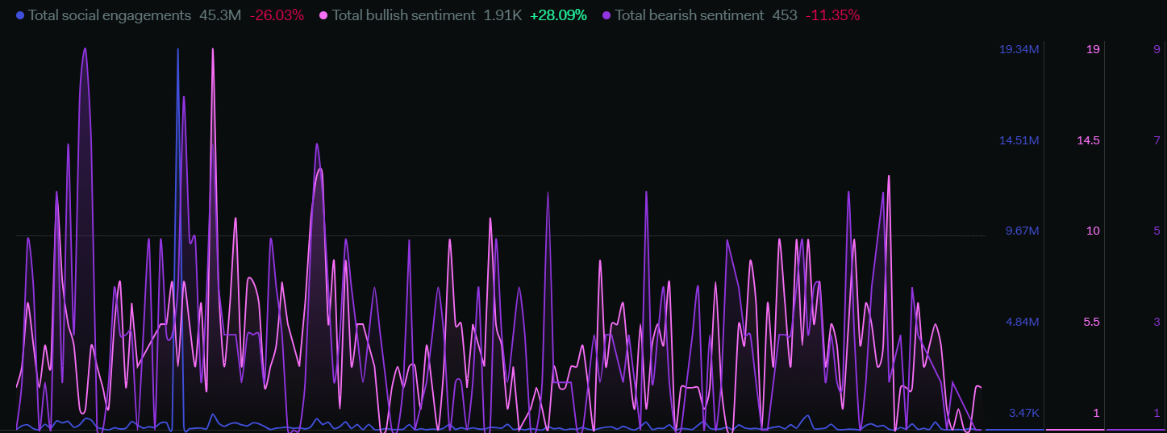Click the purple axis label 3
The width and height of the screenshot is (1167, 433).
[1157, 323]
